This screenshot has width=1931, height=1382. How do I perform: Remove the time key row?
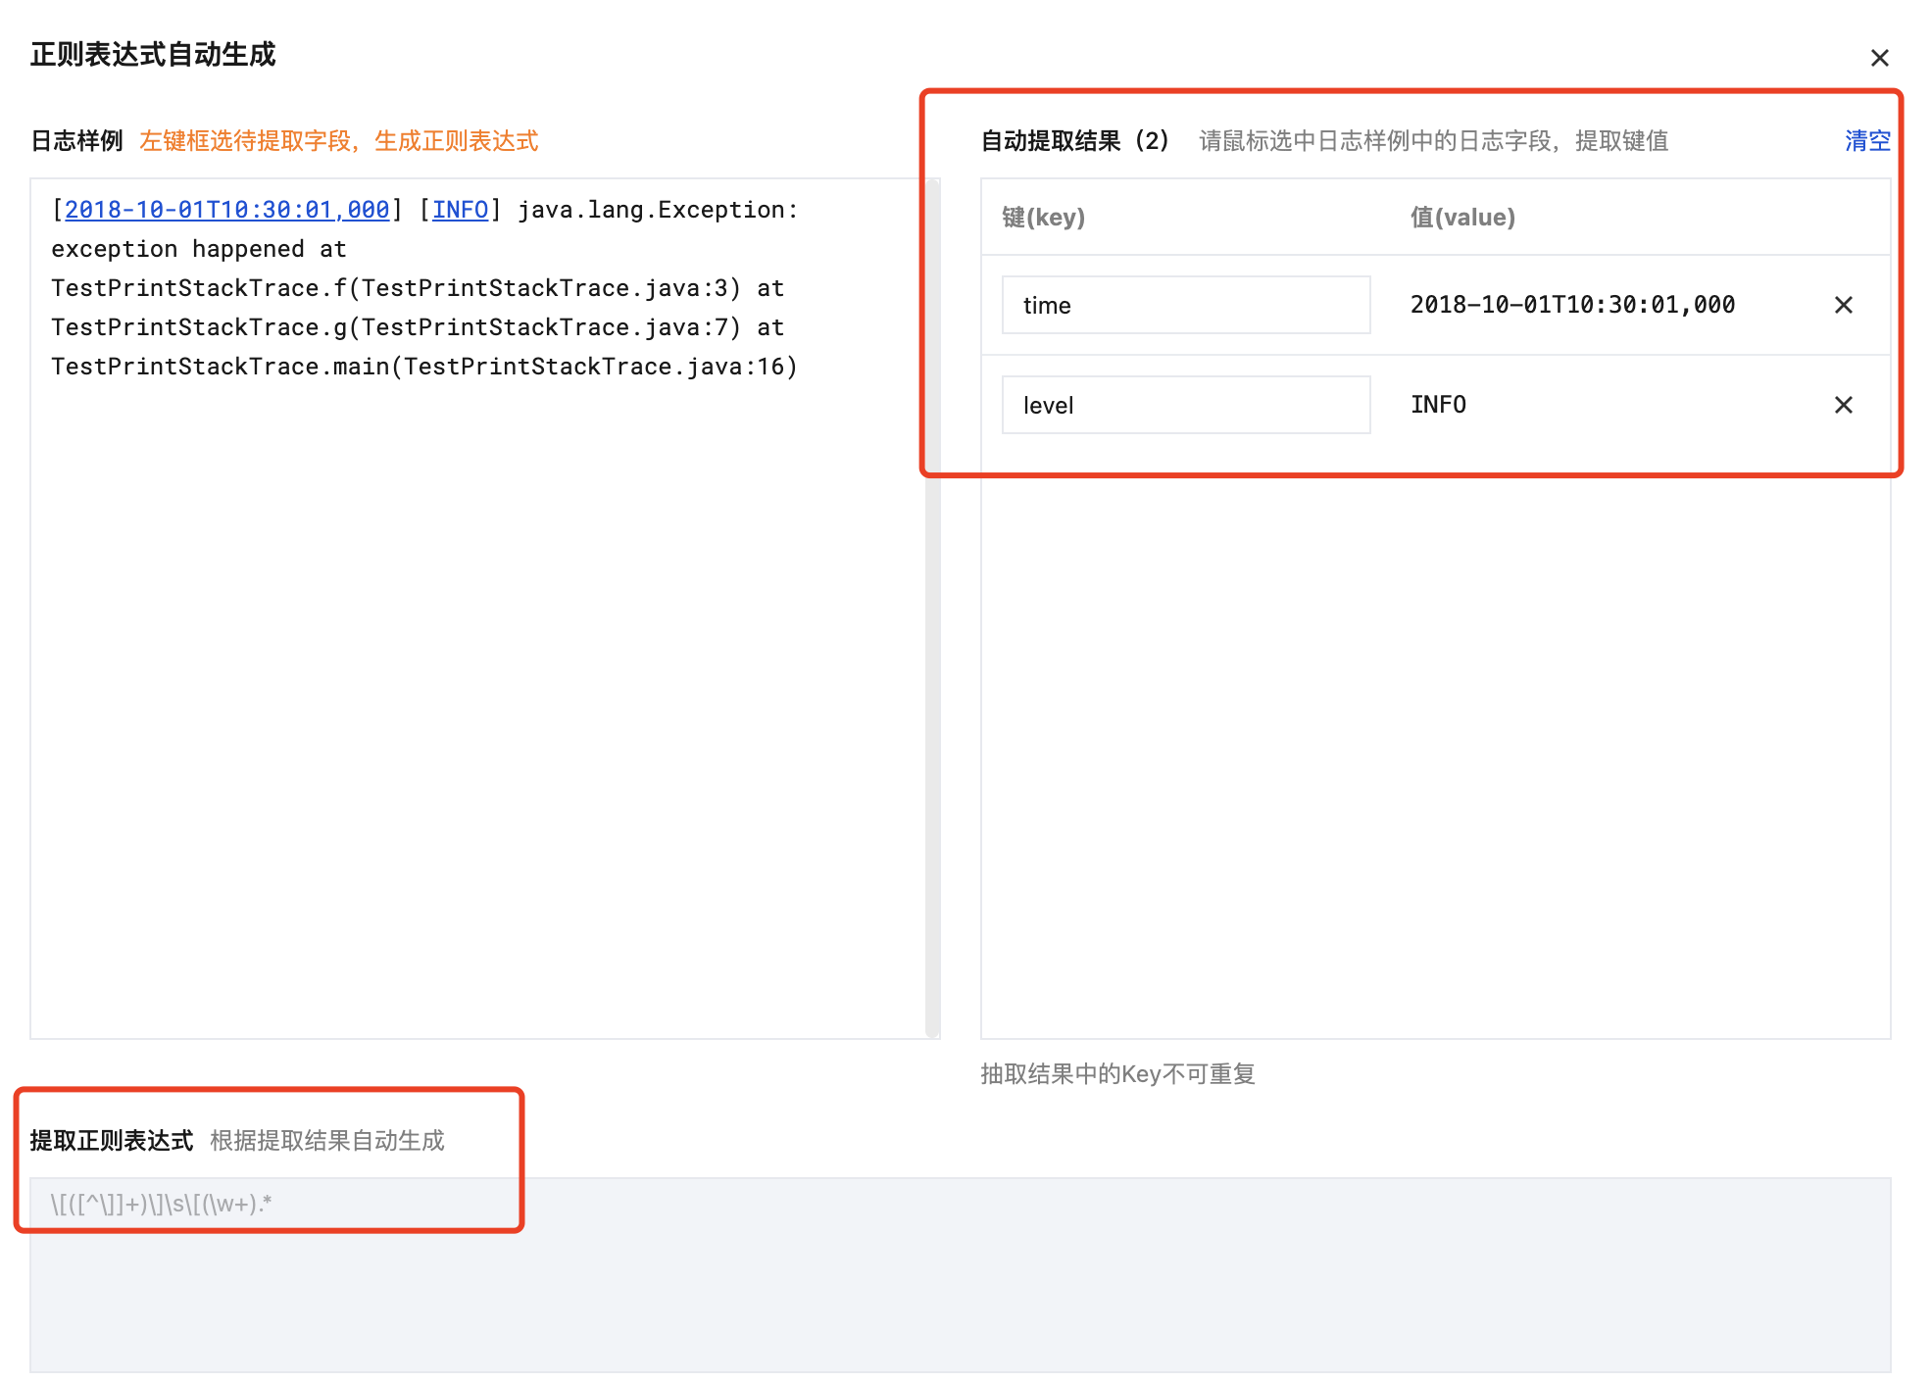coord(1843,306)
